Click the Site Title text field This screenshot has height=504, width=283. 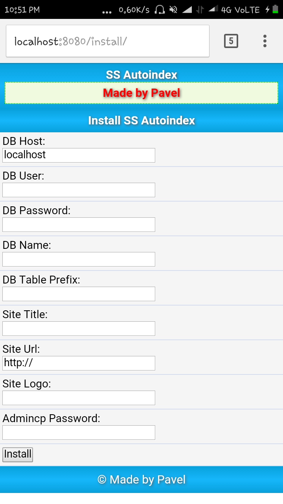click(79, 328)
